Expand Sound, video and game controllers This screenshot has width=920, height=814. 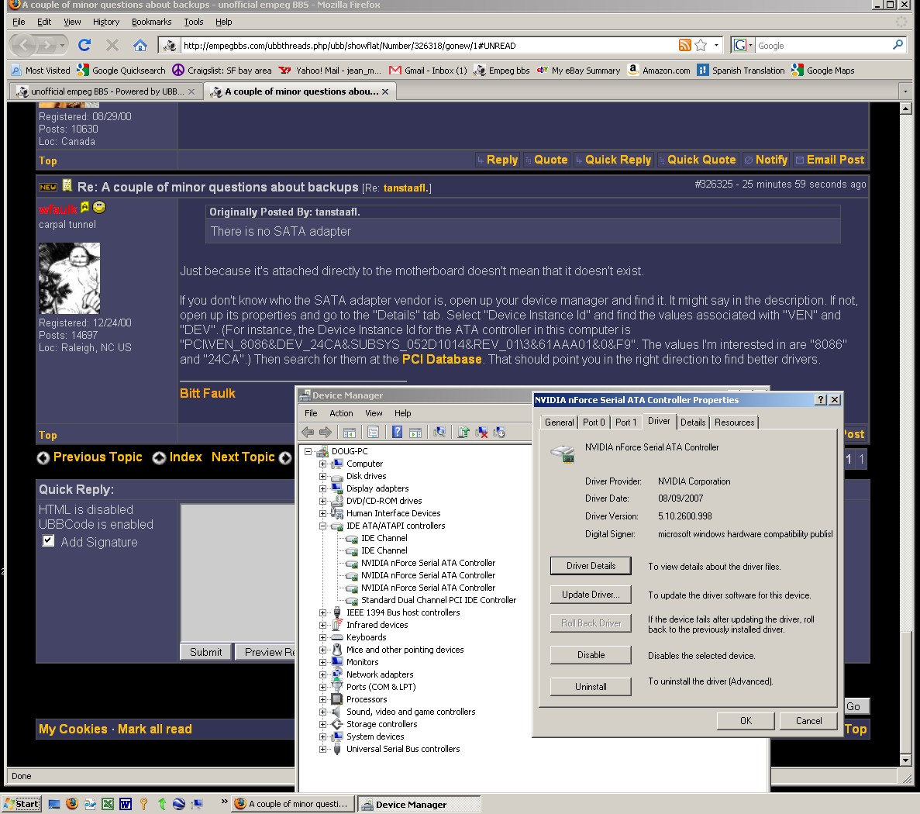tap(322, 712)
